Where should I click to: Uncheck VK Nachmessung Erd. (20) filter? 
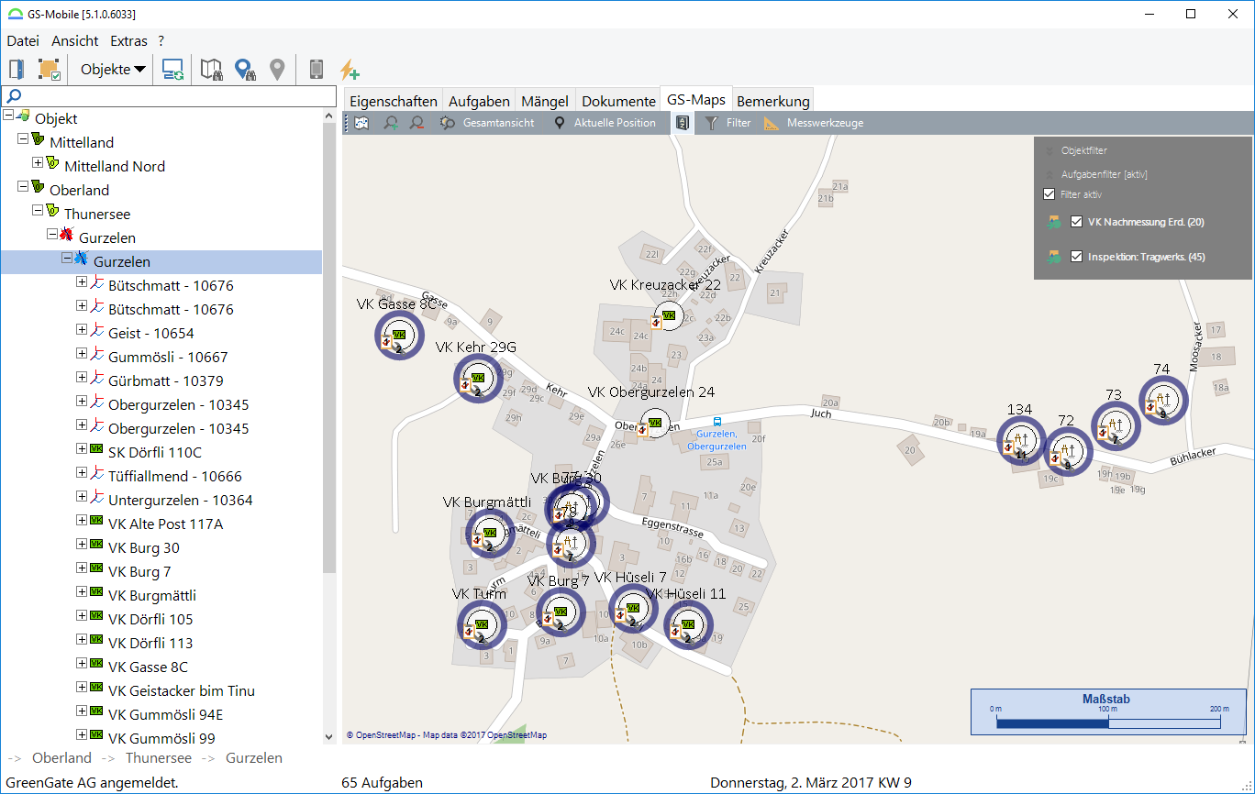pyautogui.click(x=1077, y=222)
